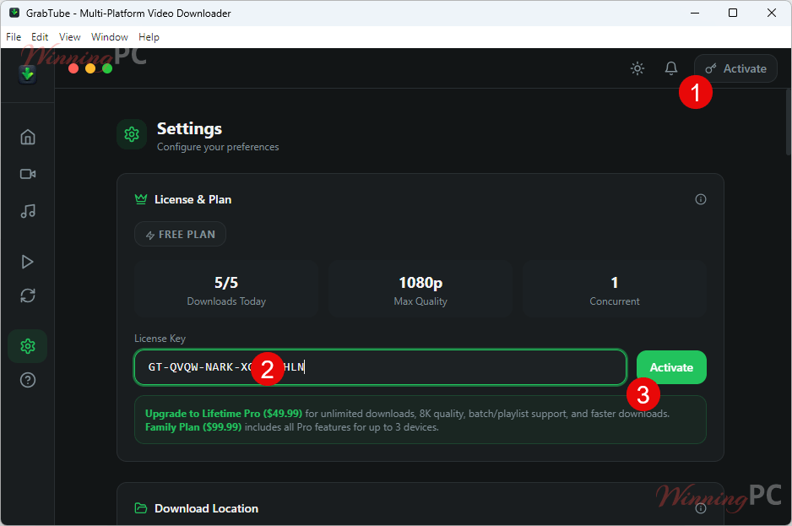Click the info icon in License & Plan

pyautogui.click(x=701, y=199)
